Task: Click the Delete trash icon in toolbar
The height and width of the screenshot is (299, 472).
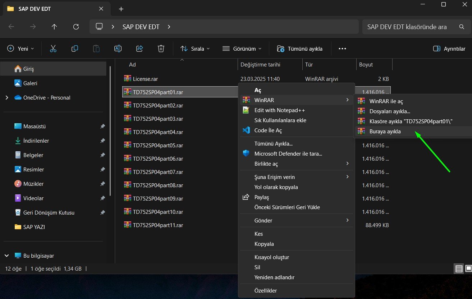Action: (161, 49)
